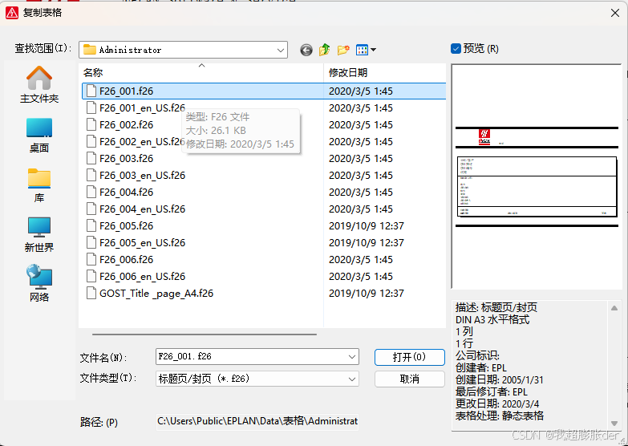Click the file icon of F26_002.f26
628x446 pixels.
click(x=91, y=124)
